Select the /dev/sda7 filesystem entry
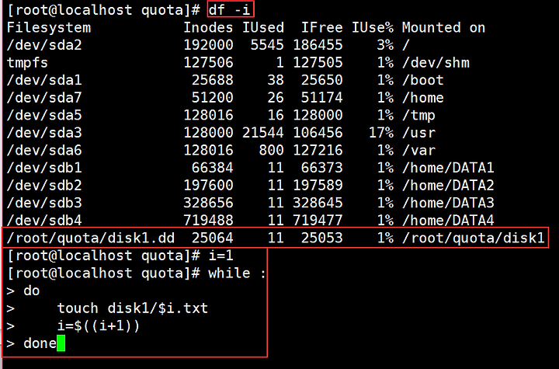Screen dimensions: 559x369 pos(44,97)
